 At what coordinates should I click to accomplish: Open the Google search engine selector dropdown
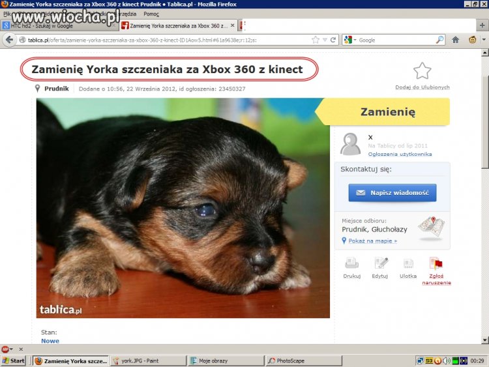click(x=349, y=40)
